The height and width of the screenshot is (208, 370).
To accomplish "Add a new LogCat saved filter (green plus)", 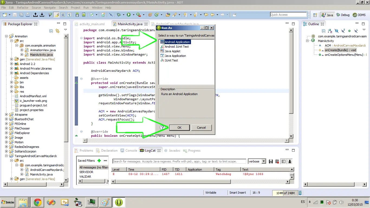I will tap(99, 161).
